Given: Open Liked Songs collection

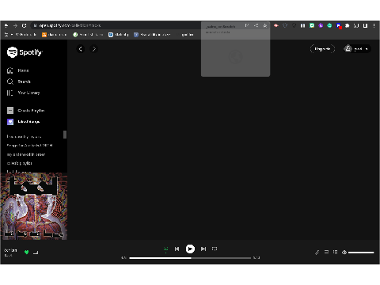Looking at the screenshot, I should 23,122.
